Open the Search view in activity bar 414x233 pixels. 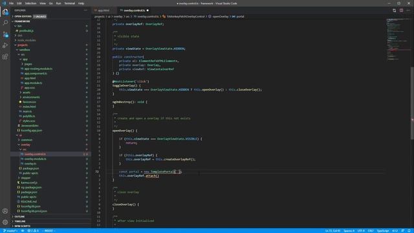(x=5, y=23)
